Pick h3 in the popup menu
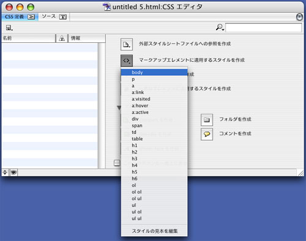This screenshot has height=241, width=306. [x=154, y=158]
